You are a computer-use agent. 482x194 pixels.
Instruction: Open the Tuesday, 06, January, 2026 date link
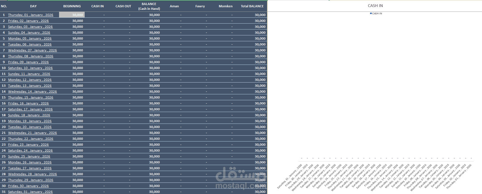(x=30, y=44)
